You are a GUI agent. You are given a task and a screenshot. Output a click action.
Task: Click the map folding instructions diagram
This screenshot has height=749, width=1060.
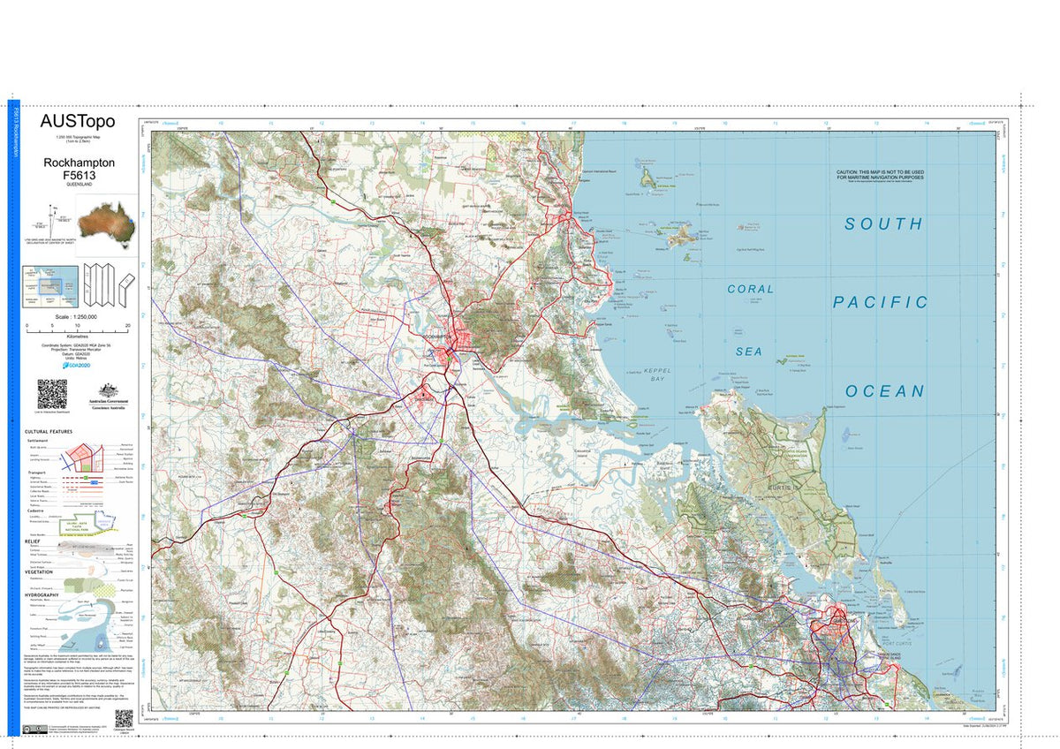point(110,284)
